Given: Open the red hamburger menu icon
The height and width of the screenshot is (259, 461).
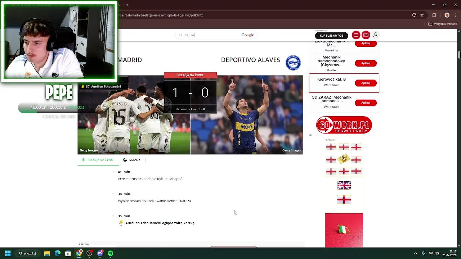Looking at the screenshot, I should tap(356, 35).
